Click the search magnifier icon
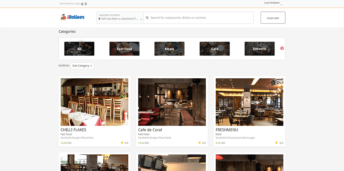The image size is (344, 171). [x=147, y=18]
